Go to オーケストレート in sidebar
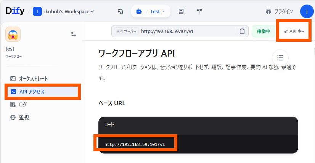Viewport: 315px width, 163px height. [x=34, y=79]
